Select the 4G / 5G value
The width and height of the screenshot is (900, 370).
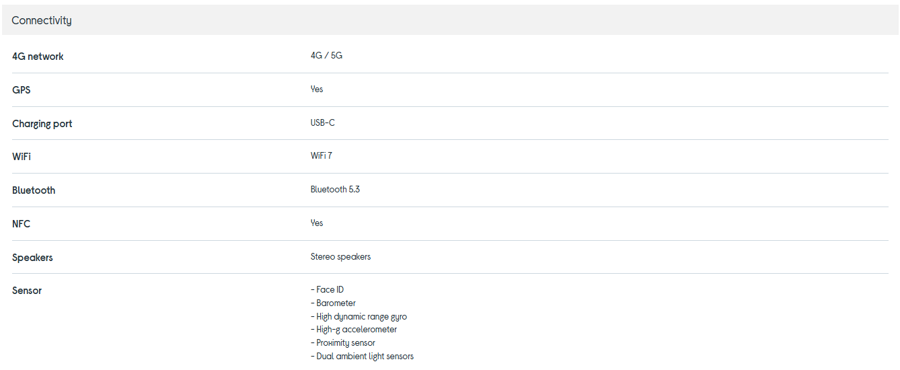pyautogui.click(x=326, y=56)
